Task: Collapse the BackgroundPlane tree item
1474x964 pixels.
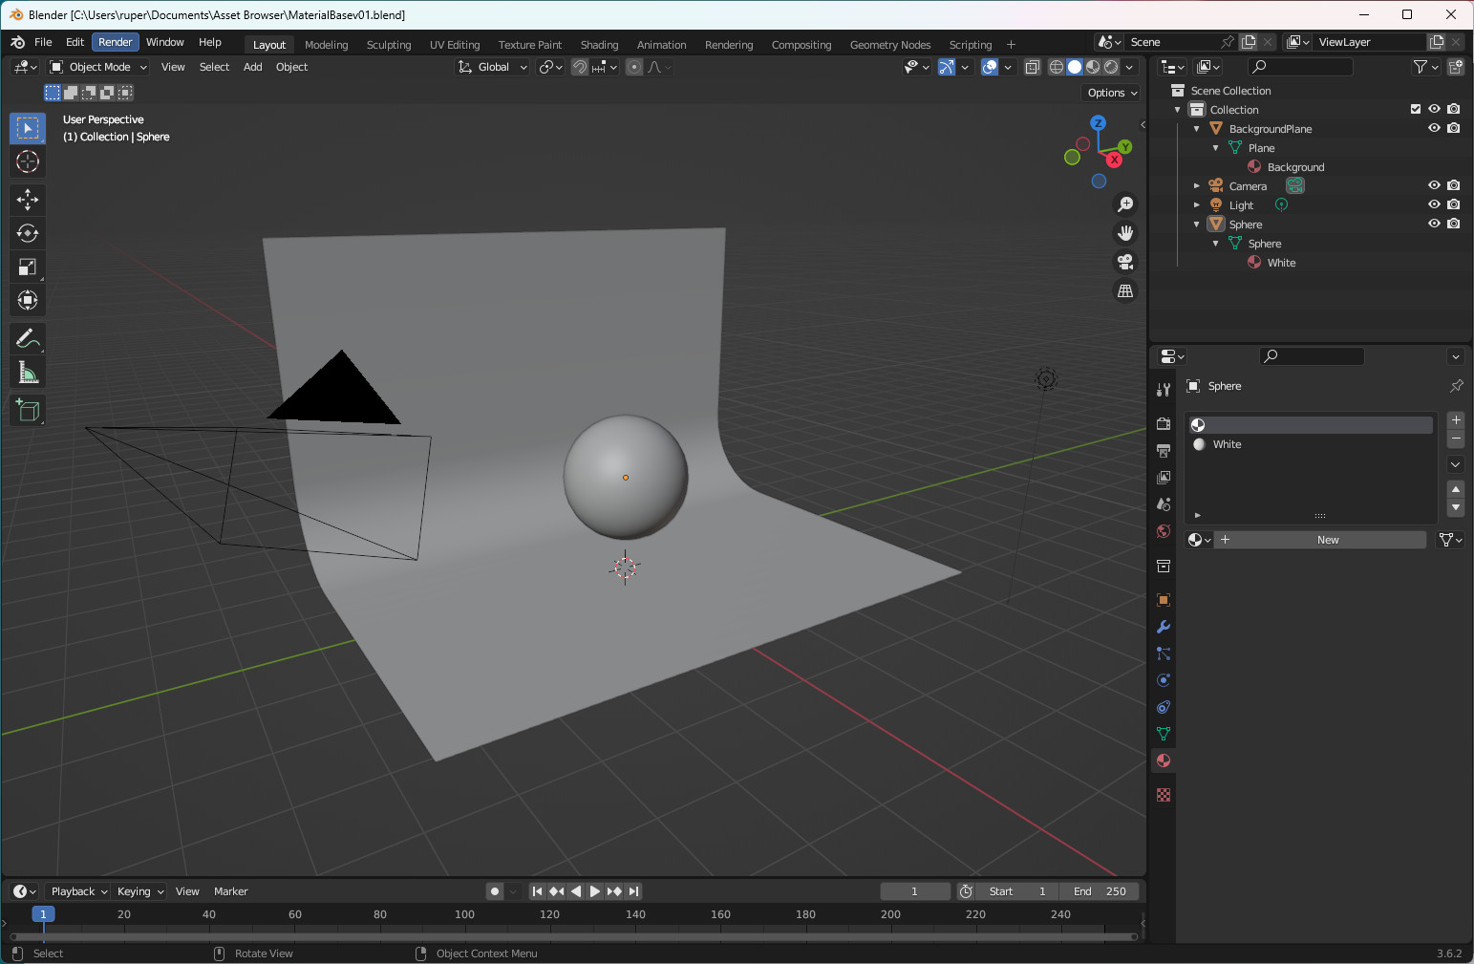Action: tap(1196, 129)
